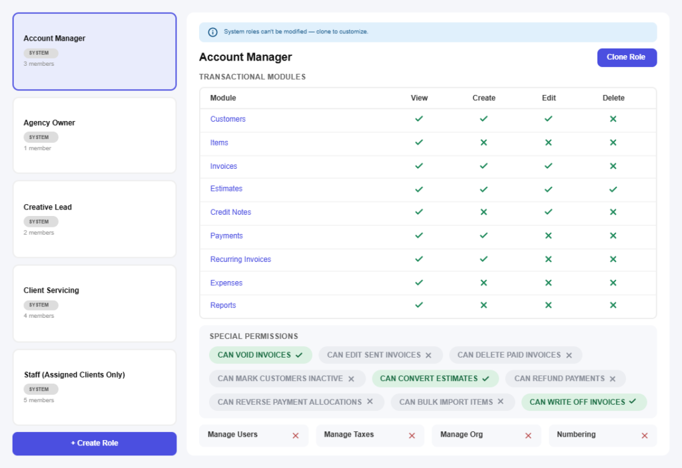Click the Expenses Create cross icon

tap(484, 283)
